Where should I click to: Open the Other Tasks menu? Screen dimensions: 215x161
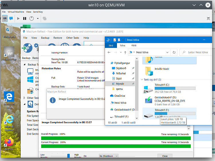[73, 38]
